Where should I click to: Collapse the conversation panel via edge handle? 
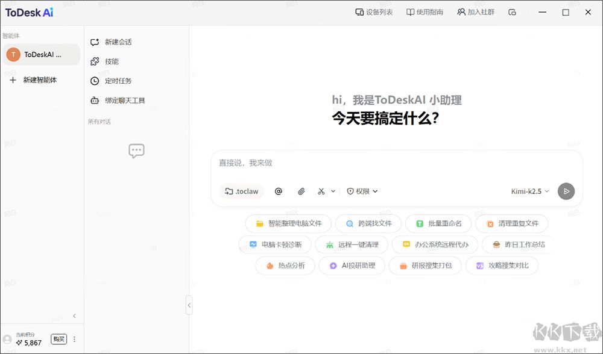click(189, 306)
